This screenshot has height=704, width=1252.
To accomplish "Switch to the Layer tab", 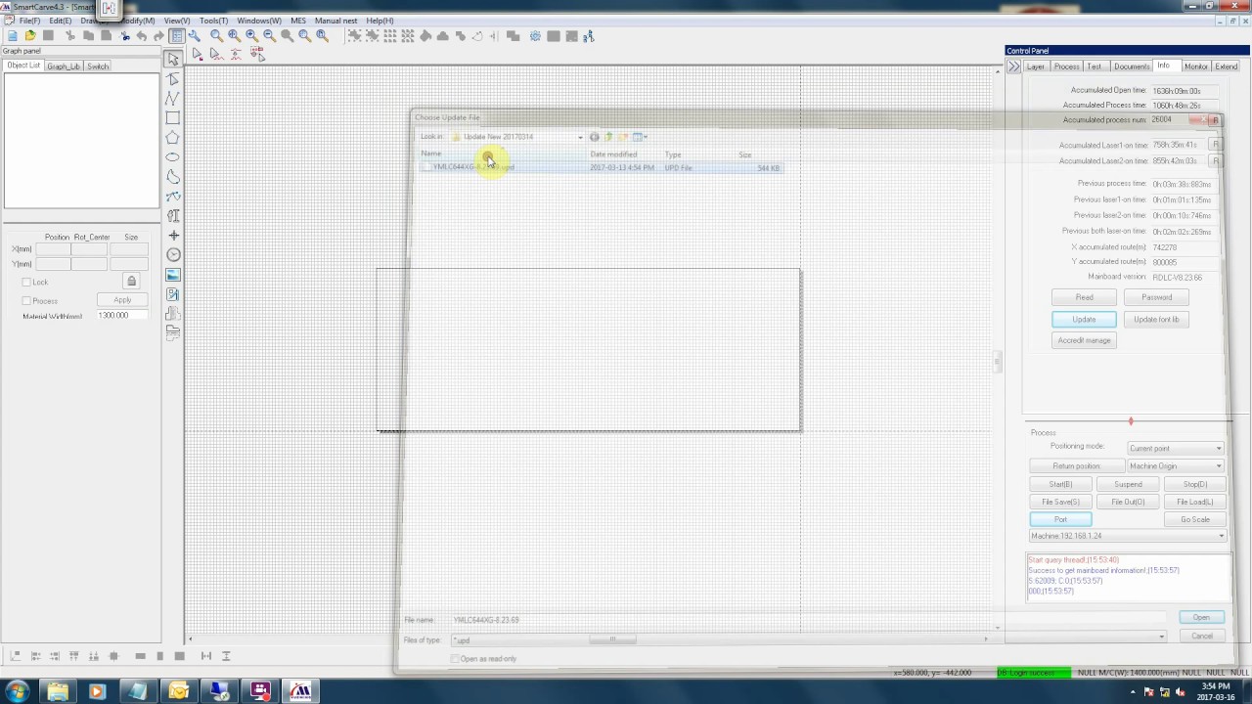I will tap(1036, 66).
